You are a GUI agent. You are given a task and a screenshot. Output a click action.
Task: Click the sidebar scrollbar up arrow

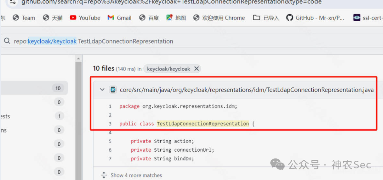(78, 58)
